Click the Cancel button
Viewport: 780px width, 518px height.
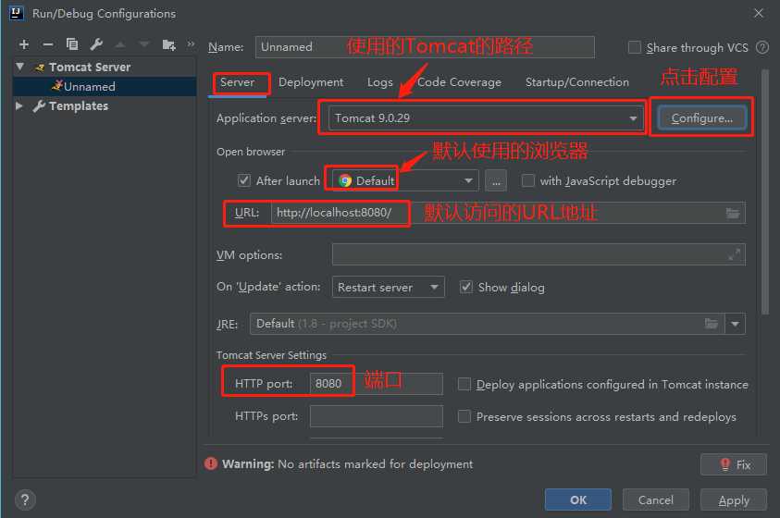656,499
